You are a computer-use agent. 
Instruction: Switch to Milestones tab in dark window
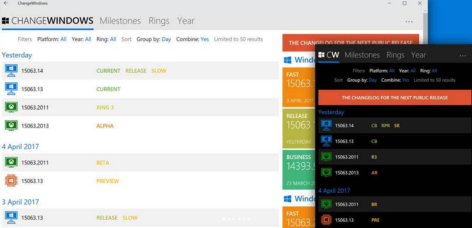click(x=362, y=55)
